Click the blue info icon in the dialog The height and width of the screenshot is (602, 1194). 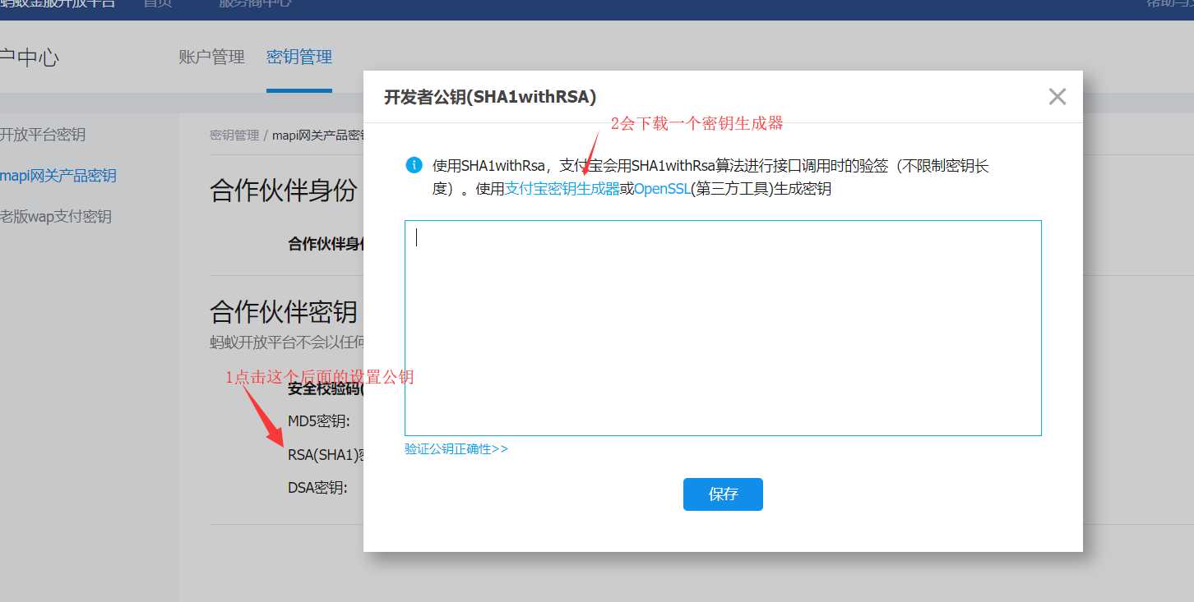point(414,165)
